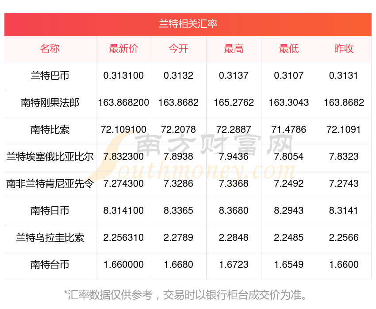Click opening value 0.3132
This screenshot has height=309, width=376.
coord(178,76)
